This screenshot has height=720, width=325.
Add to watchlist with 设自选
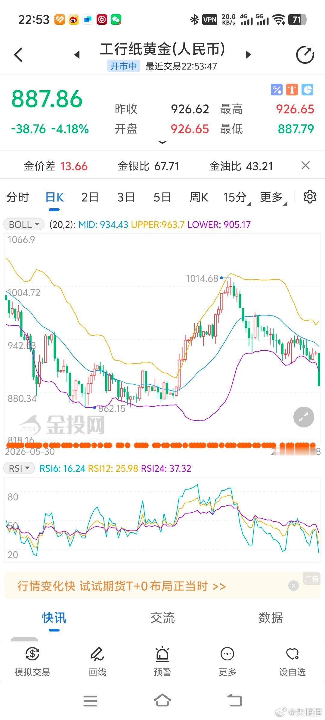tap(292, 662)
